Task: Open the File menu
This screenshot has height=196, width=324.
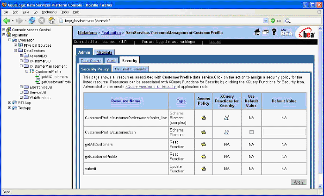Action: pos(6,12)
